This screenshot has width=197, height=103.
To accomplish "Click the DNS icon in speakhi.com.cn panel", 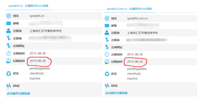I will (107, 86).
